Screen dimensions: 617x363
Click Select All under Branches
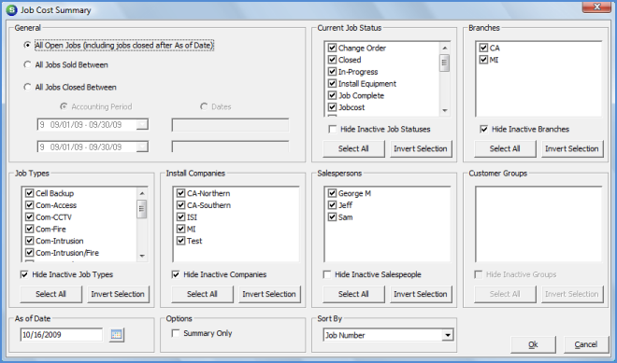pos(505,149)
